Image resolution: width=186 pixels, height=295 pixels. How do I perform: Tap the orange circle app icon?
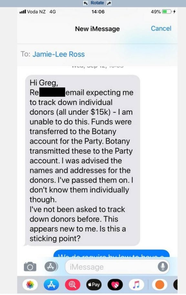coord(160,285)
